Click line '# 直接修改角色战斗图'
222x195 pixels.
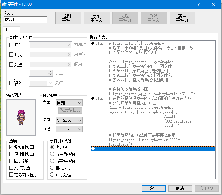coord(129,89)
